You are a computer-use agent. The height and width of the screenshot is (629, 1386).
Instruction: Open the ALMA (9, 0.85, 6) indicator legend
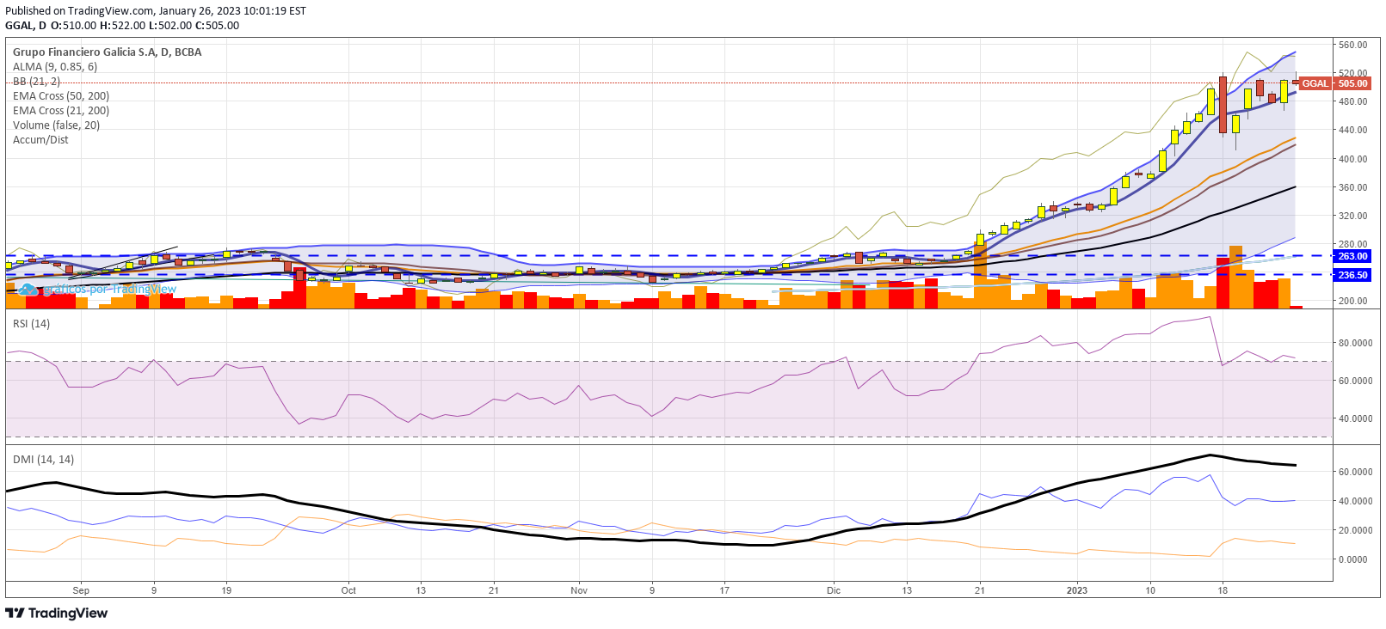tap(55, 67)
